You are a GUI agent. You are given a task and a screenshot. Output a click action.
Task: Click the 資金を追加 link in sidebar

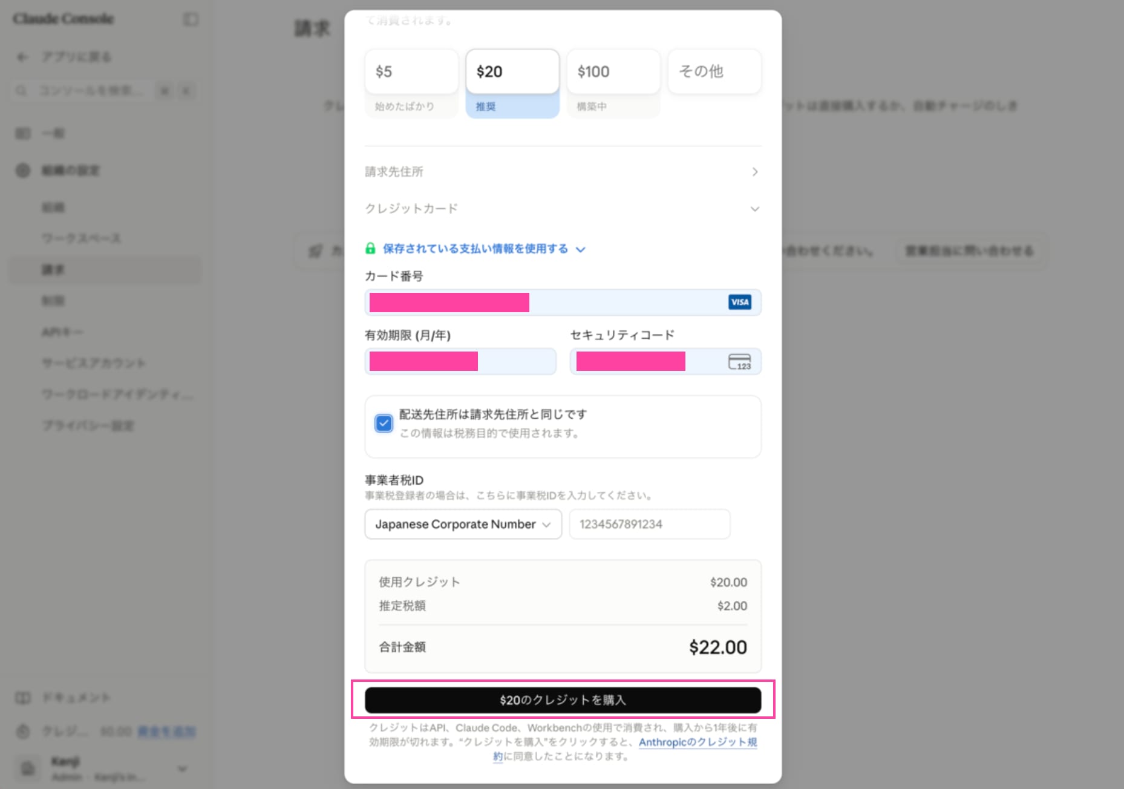click(166, 732)
